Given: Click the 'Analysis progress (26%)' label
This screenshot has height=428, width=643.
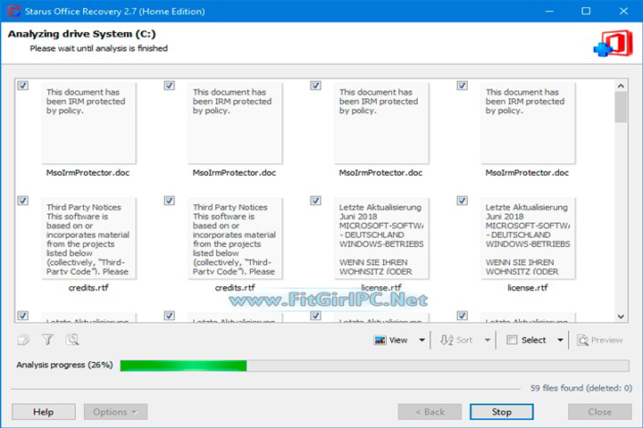Looking at the screenshot, I should 64,365.
